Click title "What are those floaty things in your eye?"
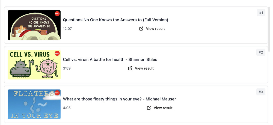The height and width of the screenshot is (125, 273). click(119, 99)
